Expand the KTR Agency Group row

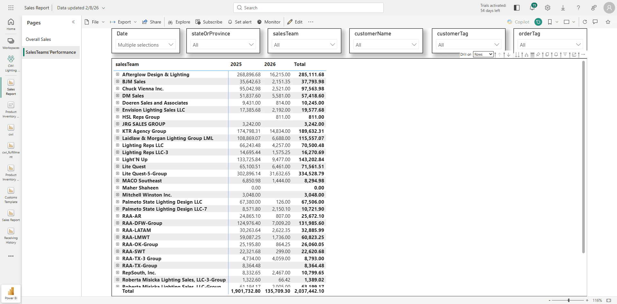tap(118, 131)
